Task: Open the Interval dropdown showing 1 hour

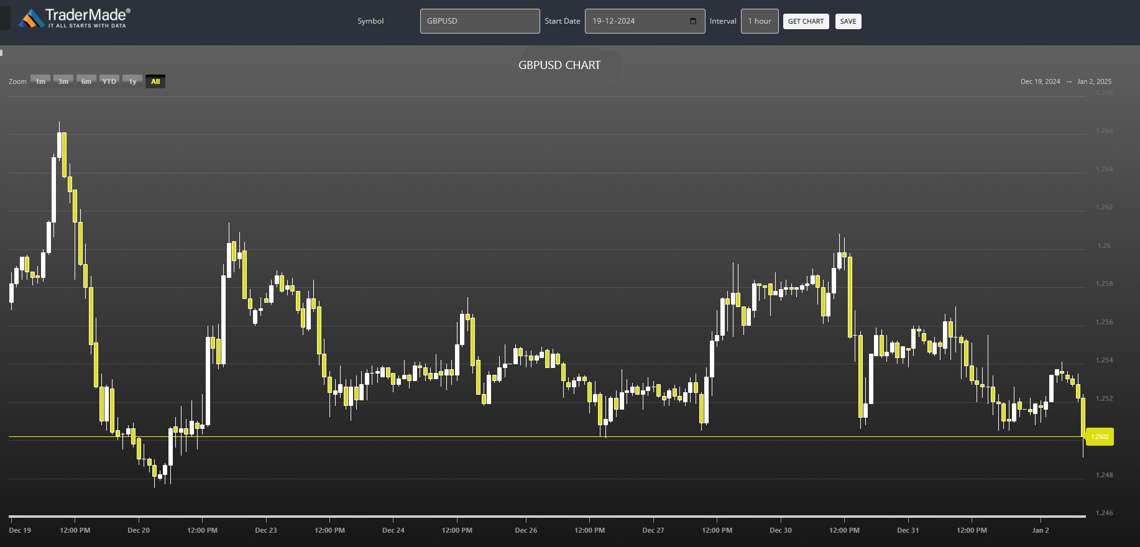Action: pyautogui.click(x=760, y=21)
